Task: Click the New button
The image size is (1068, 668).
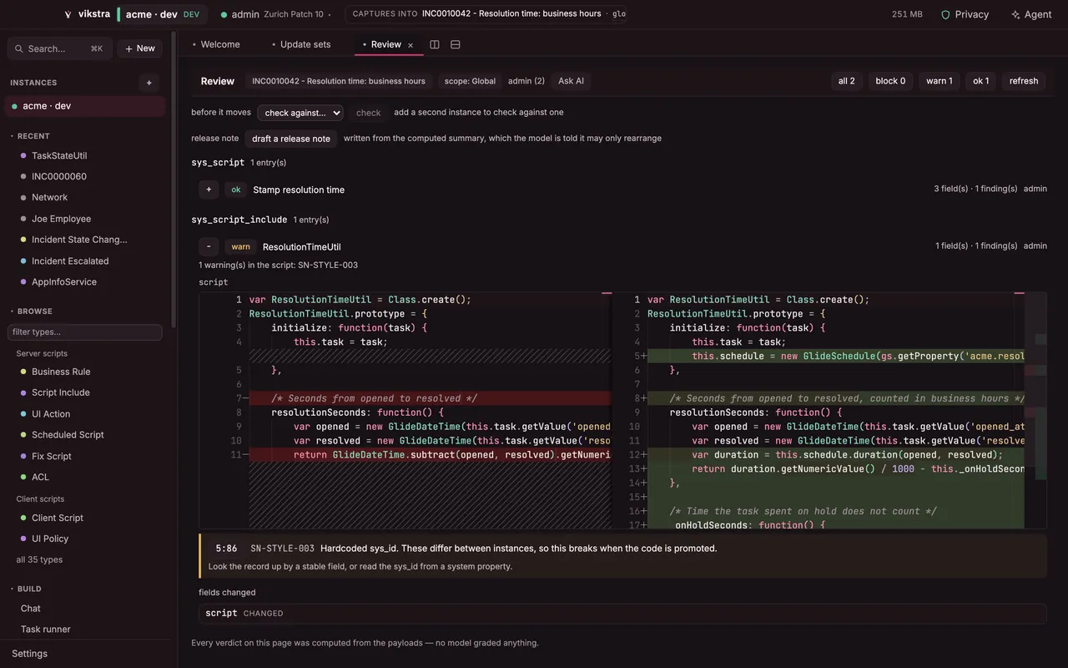Action: (x=139, y=48)
